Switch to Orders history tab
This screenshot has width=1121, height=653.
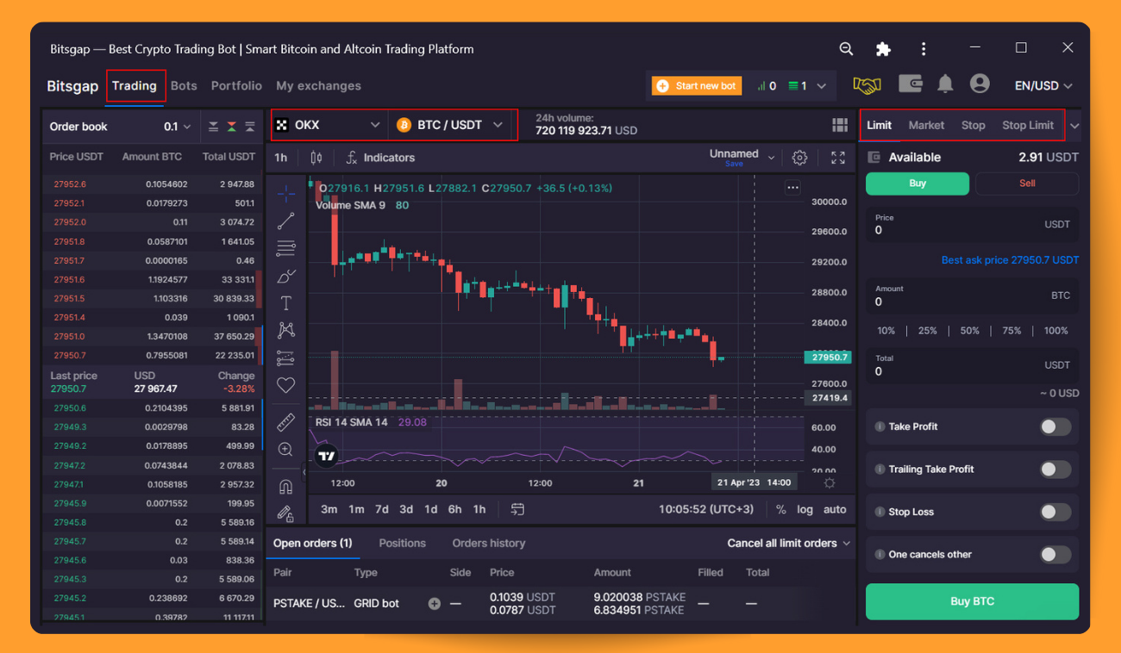(x=489, y=543)
